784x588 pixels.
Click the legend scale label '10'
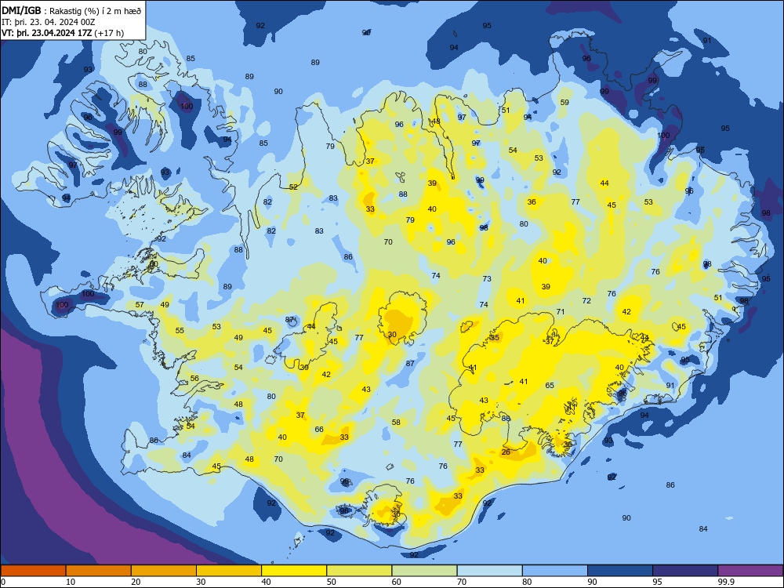point(71,582)
